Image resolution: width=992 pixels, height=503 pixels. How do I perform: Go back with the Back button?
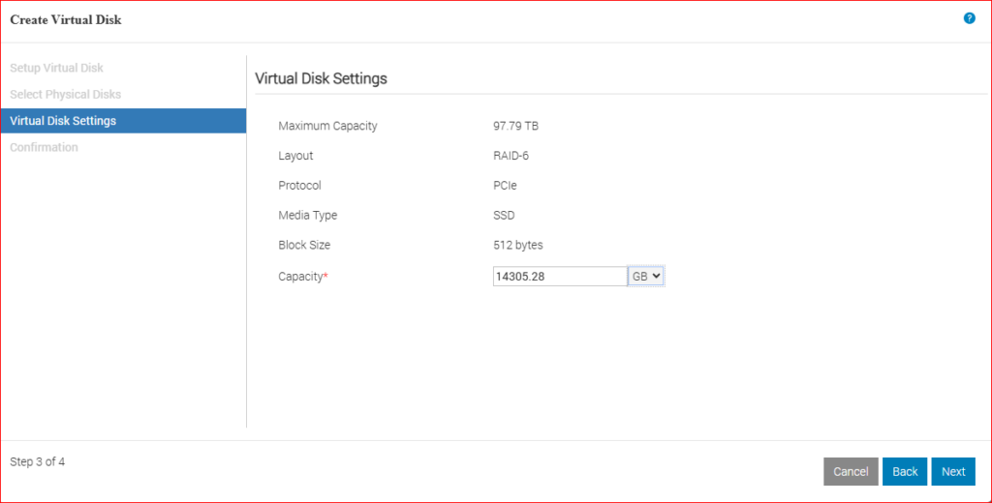[x=904, y=471]
